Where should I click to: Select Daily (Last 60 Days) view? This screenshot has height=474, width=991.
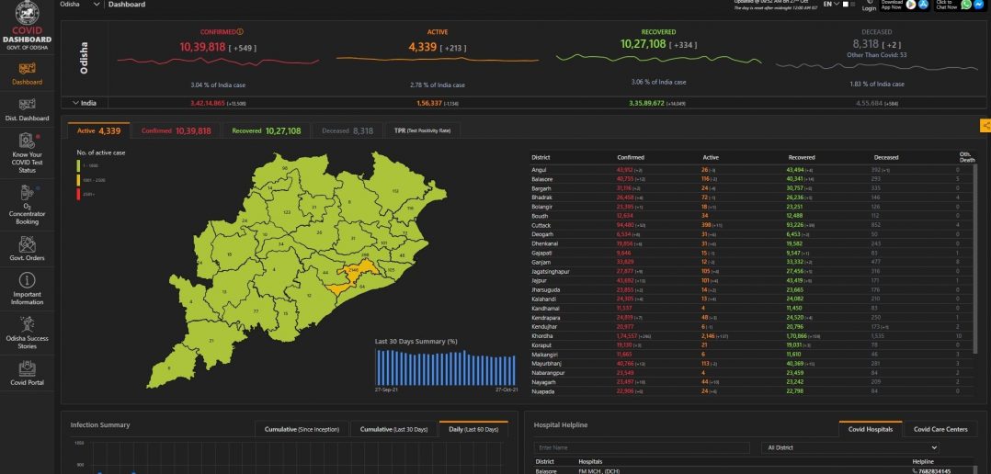(x=473, y=429)
